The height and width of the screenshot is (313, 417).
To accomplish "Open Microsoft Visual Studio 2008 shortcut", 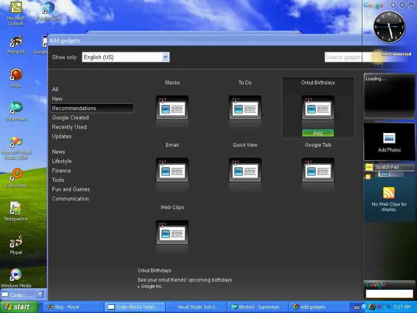I will click(x=16, y=148).
